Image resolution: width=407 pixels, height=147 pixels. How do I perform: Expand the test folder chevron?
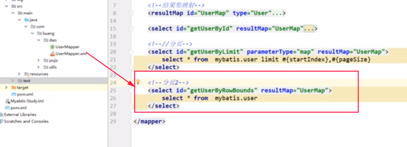coord(13,81)
